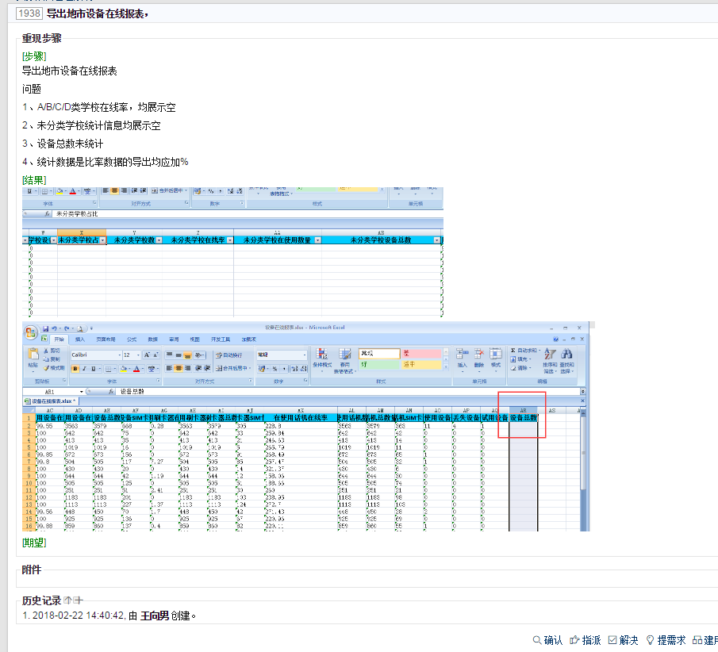Click the AR1 name box in Excel screenshot
Screen dimensions: 718x652
pos(49,392)
